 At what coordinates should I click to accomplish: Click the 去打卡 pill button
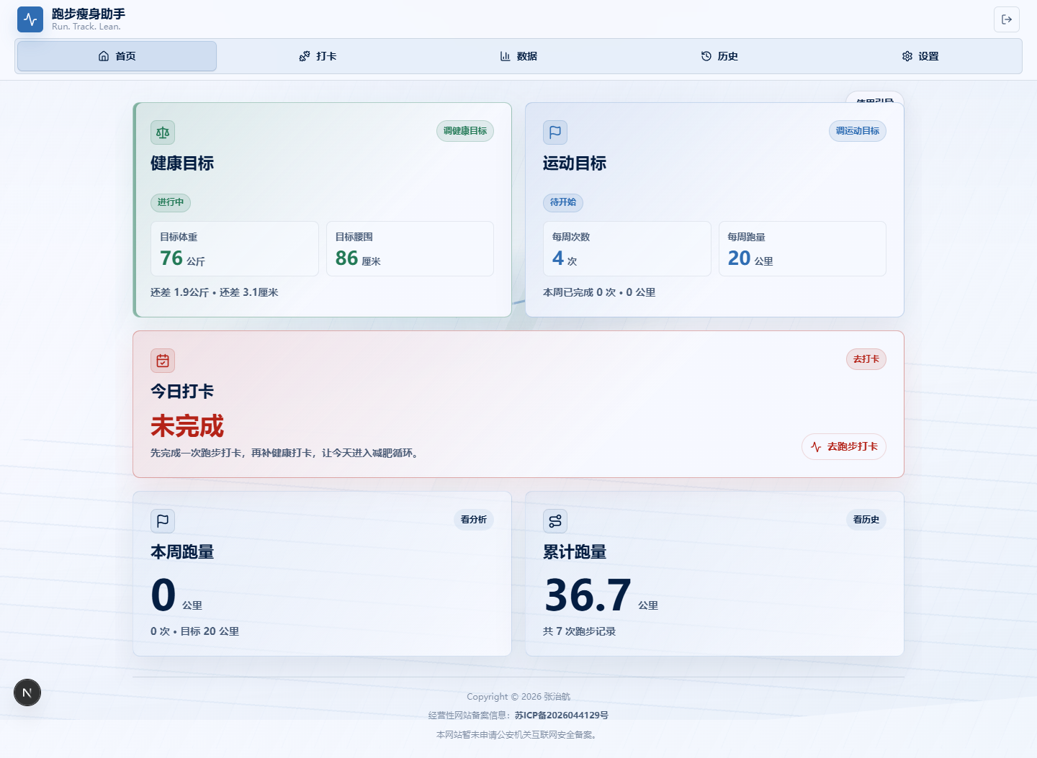coord(866,359)
